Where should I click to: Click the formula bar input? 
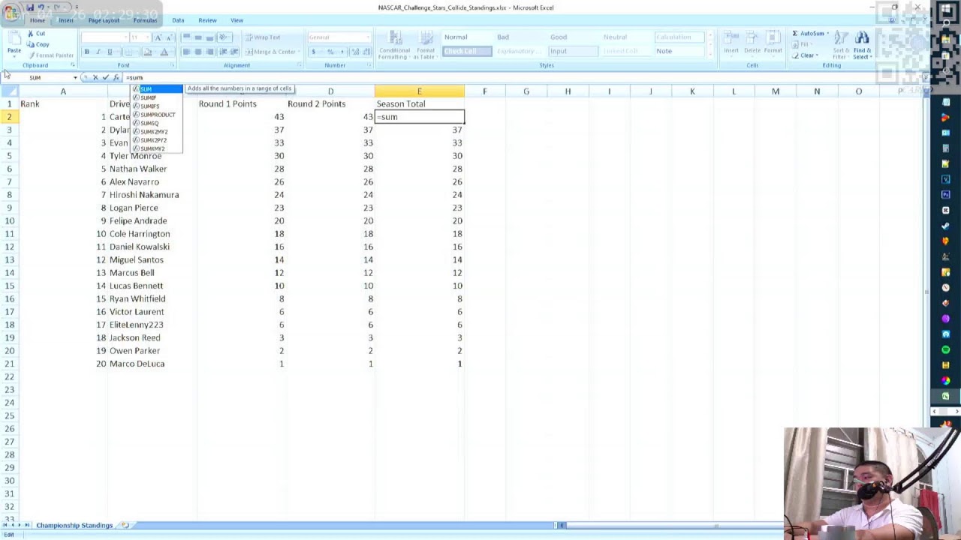(x=522, y=77)
